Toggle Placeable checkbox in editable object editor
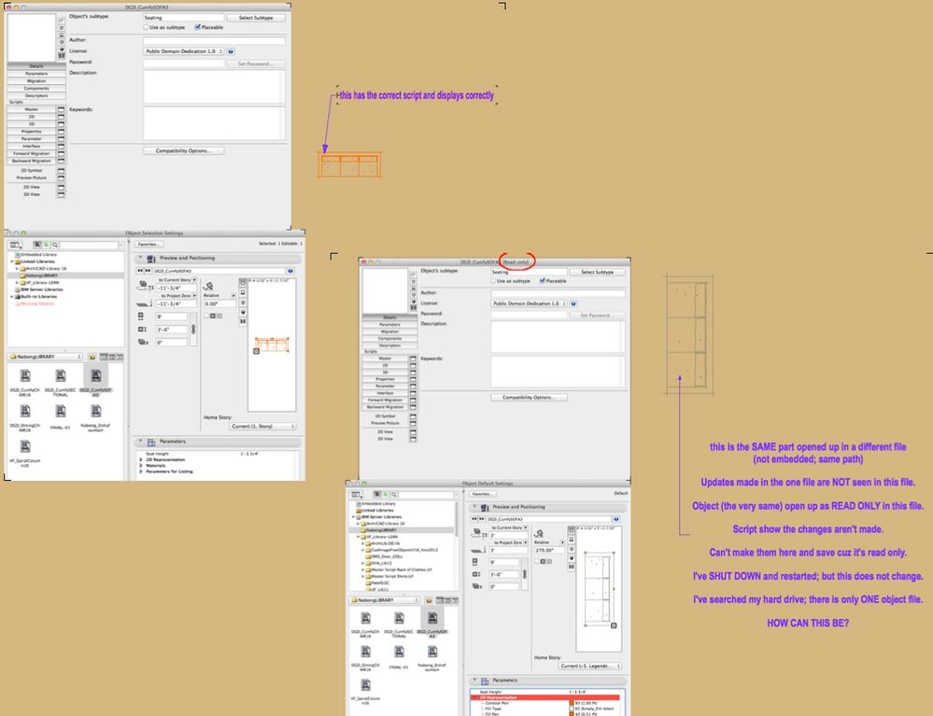The height and width of the screenshot is (716, 933). [198, 27]
